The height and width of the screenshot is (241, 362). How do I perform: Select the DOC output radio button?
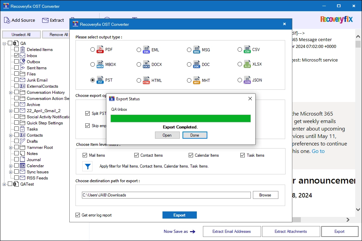[x=189, y=64]
